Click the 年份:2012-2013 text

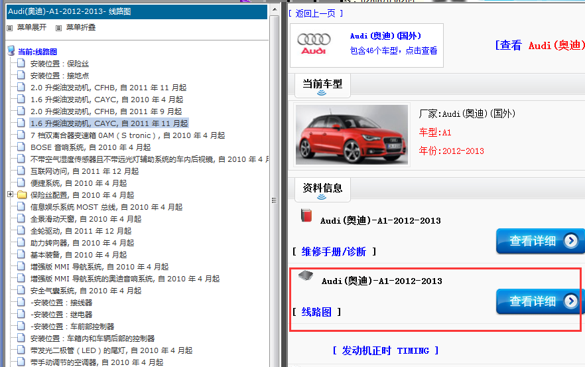point(452,151)
